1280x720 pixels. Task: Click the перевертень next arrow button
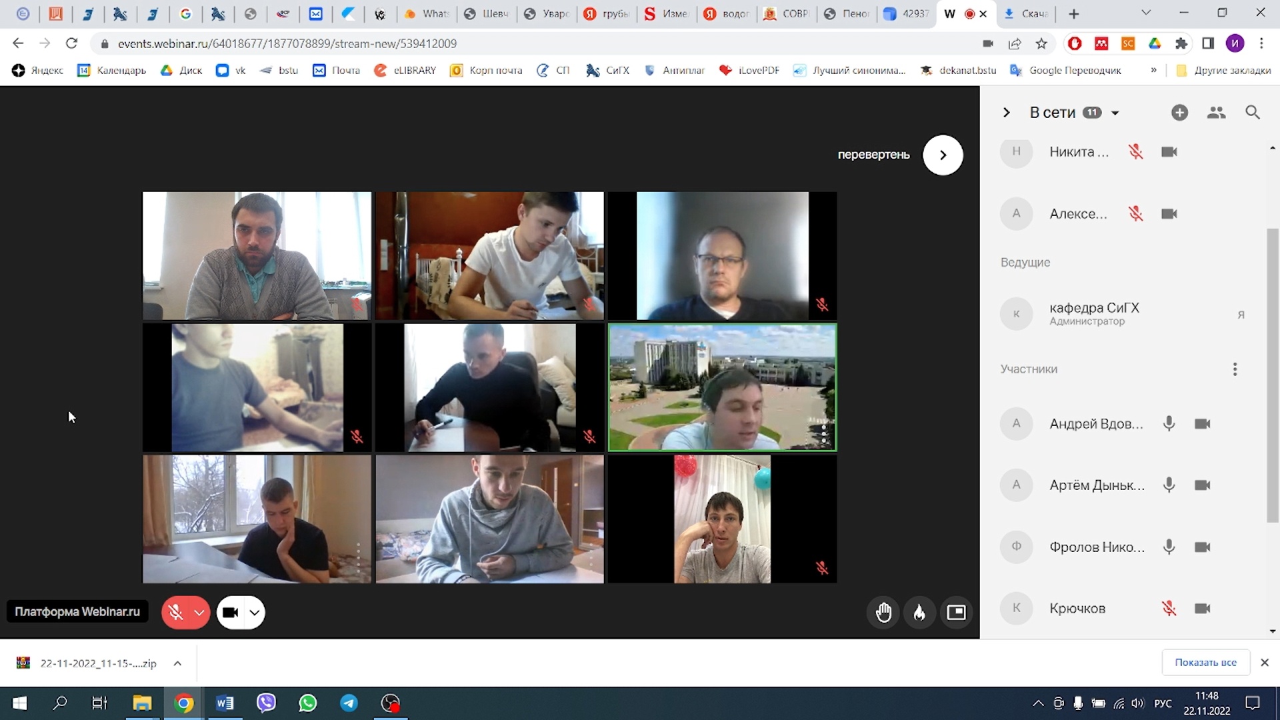(942, 155)
